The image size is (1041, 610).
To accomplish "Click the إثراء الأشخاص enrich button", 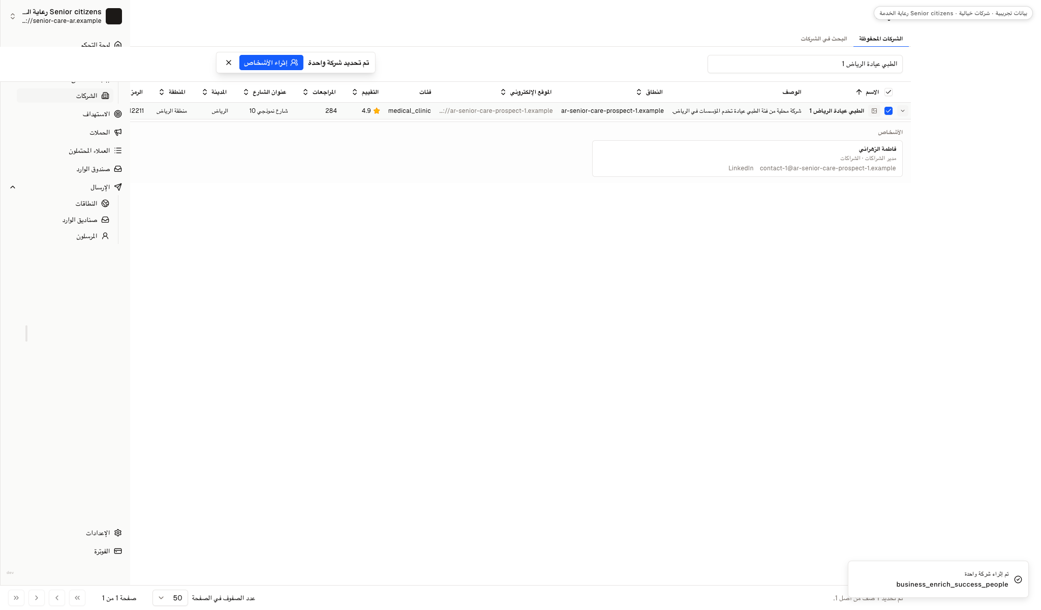I will (x=271, y=63).
